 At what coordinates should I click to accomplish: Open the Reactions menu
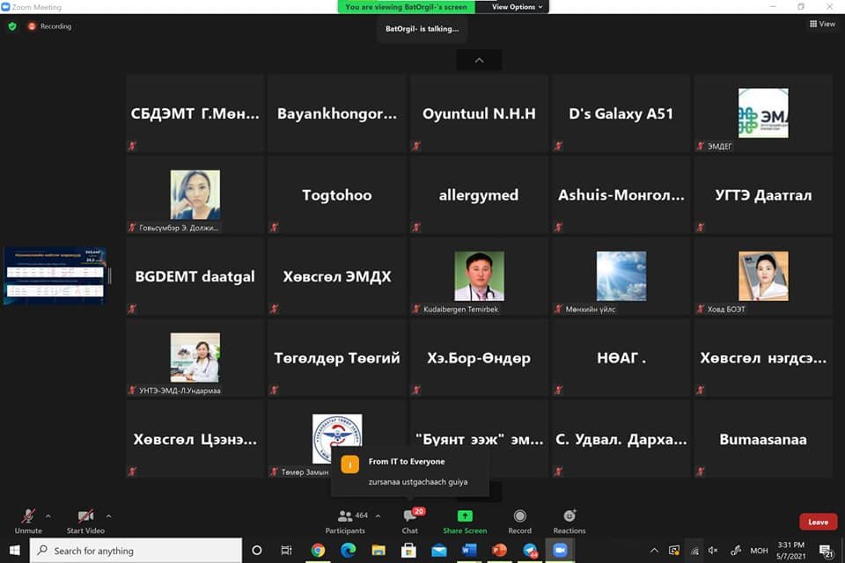(x=569, y=517)
